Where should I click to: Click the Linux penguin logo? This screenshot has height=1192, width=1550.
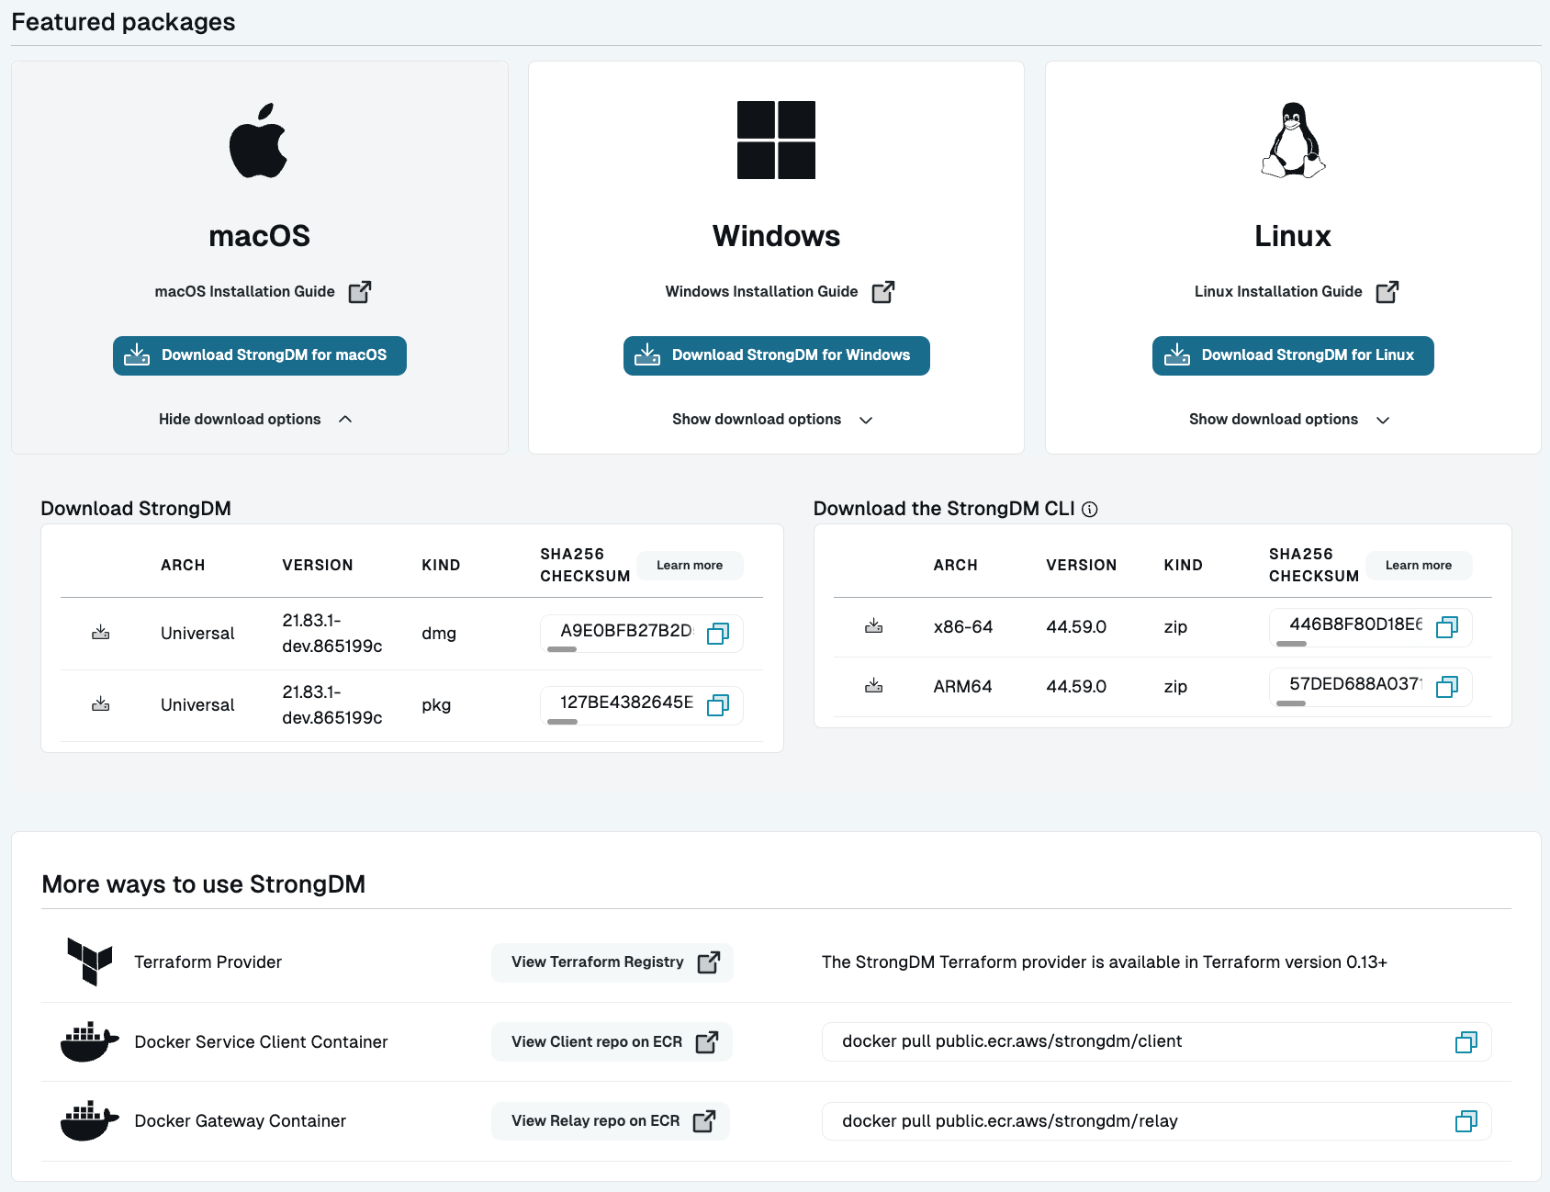pyautogui.click(x=1293, y=140)
